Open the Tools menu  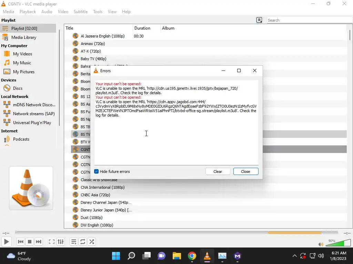(x=98, y=12)
